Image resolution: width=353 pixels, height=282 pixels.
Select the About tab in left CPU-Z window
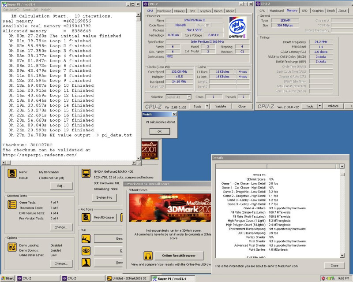pyautogui.click(x=230, y=11)
